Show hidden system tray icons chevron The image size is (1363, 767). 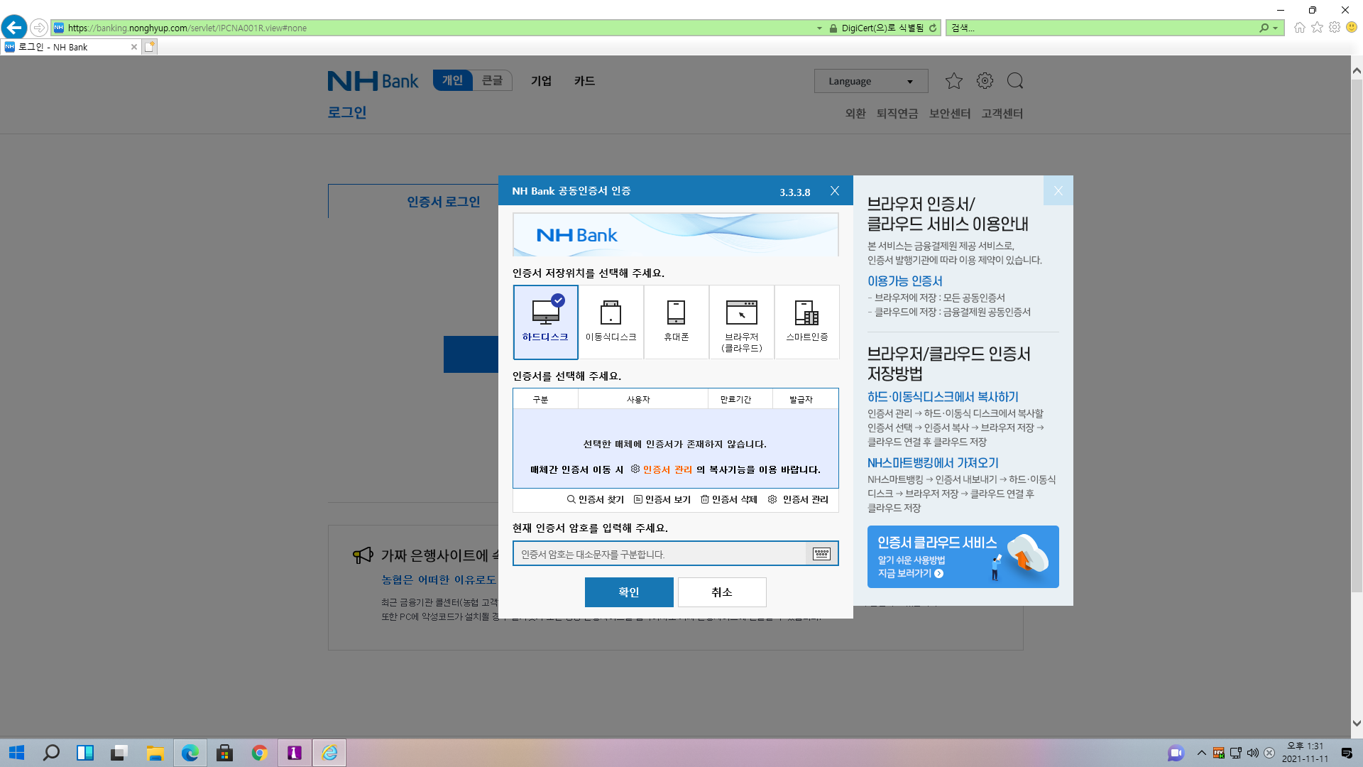pyautogui.click(x=1201, y=753)
